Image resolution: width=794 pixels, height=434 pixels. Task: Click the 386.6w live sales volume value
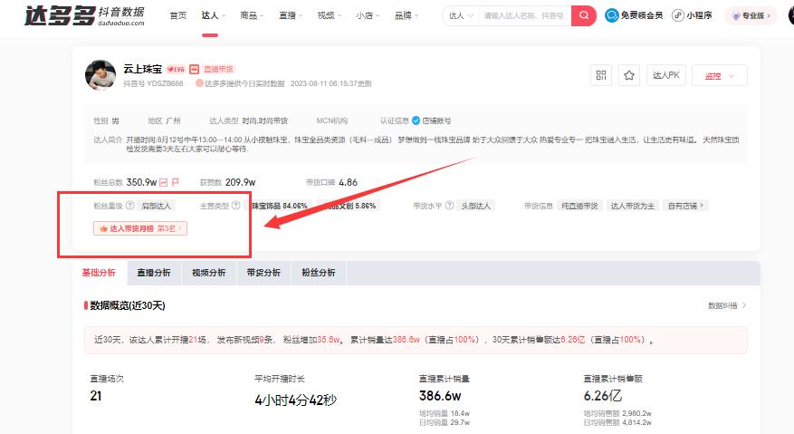click(440, 395)
